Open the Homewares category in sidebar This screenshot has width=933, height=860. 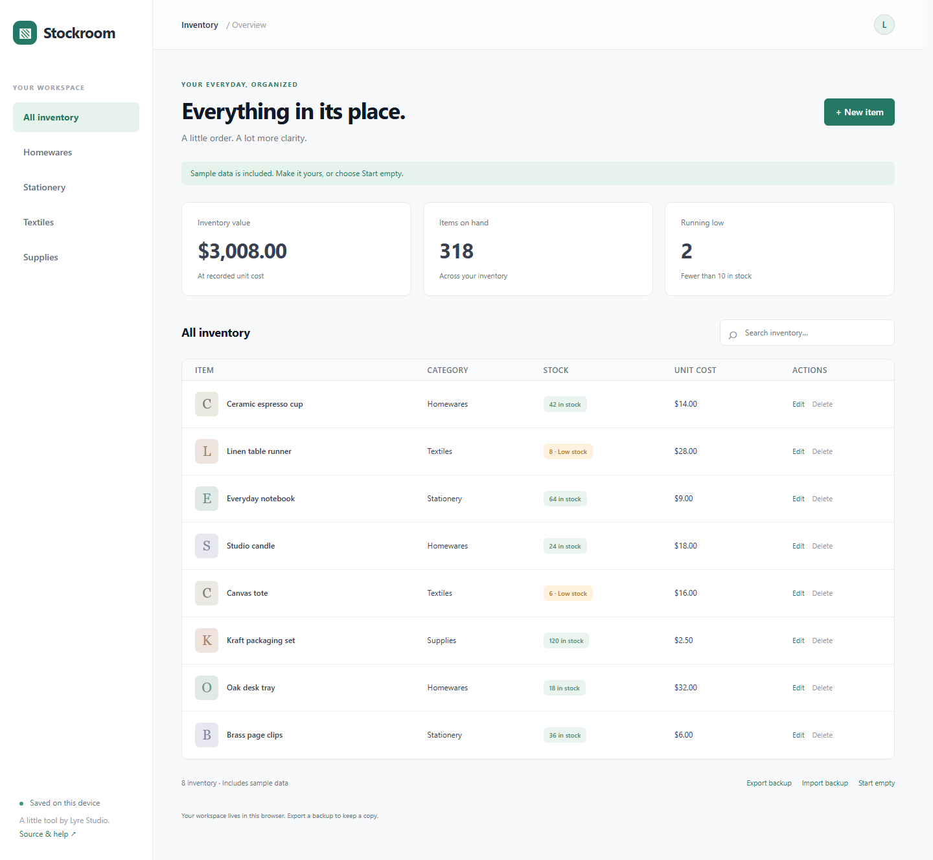(x=76, y=152)
